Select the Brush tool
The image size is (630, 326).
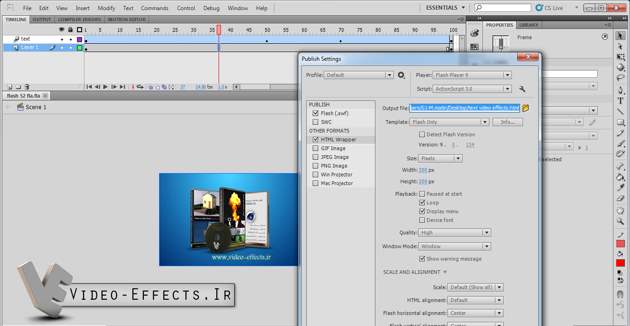pyautogui.click(x=620, y=144)
